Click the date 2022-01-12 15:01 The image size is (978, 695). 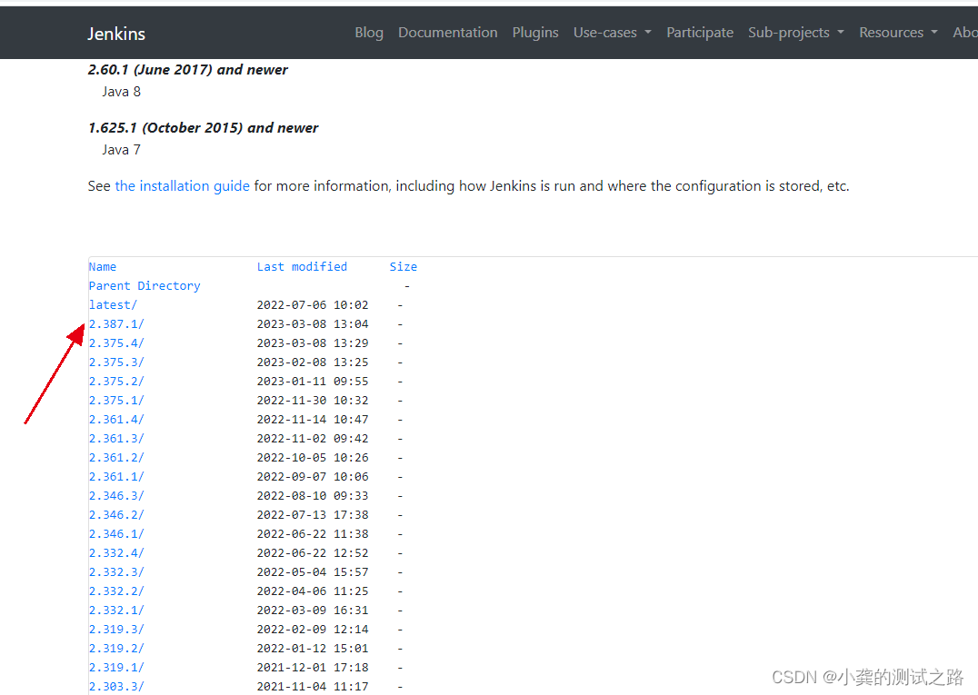(x=313, y=649)
